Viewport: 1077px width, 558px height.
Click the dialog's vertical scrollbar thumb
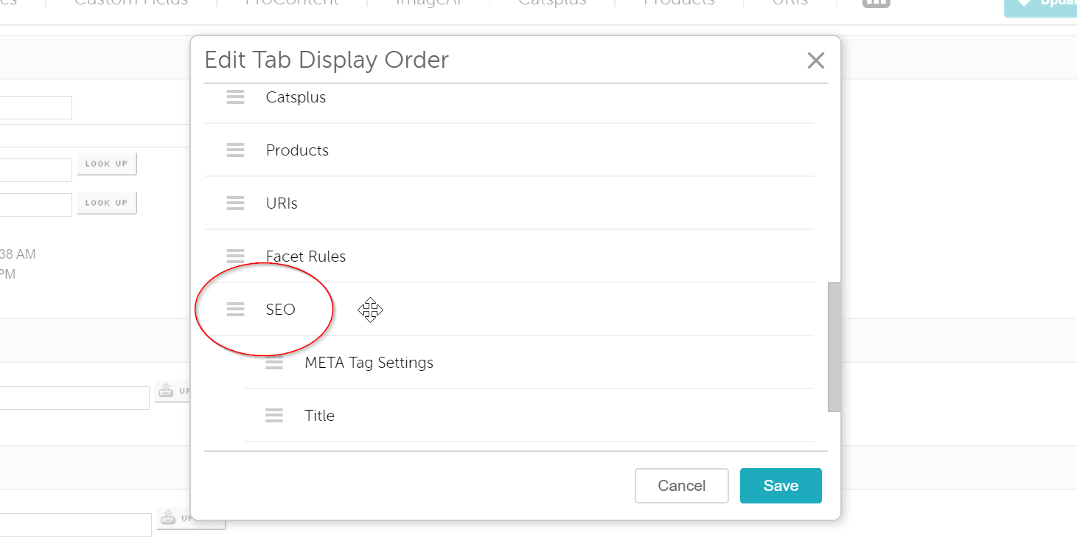(x=834, y=346)
